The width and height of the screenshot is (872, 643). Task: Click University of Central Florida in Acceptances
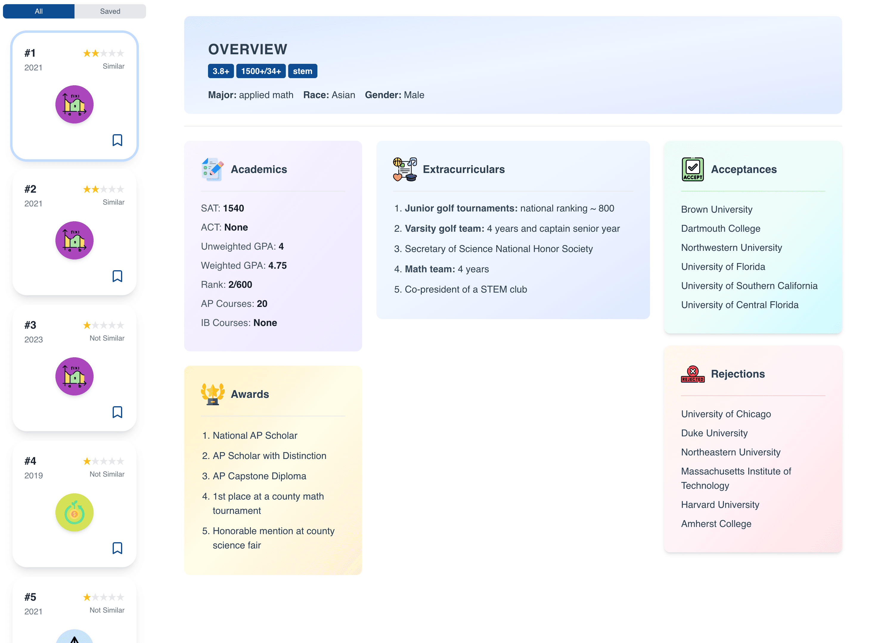pos(740,305)
